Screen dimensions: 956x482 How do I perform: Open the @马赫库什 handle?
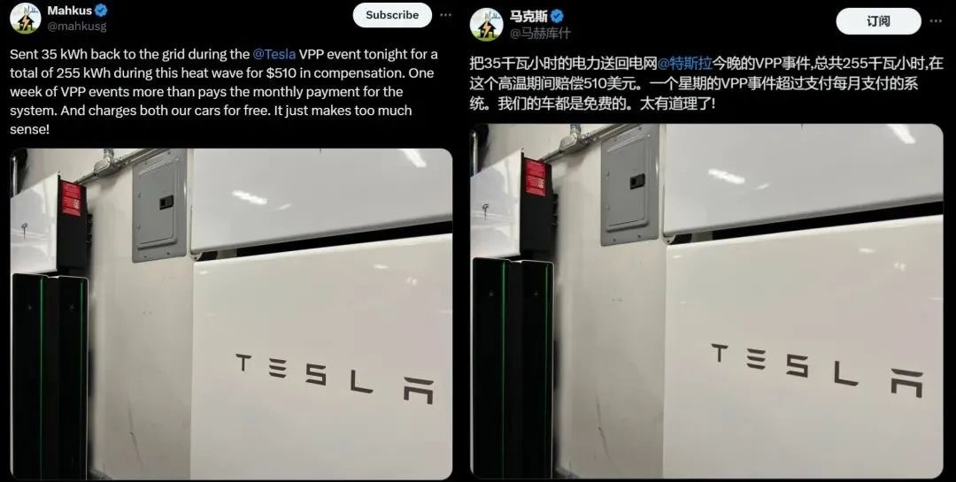click(x=540, y=33)
